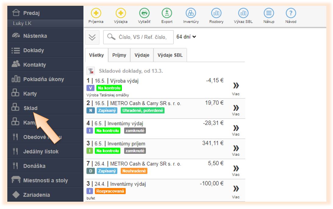The width and height of the screenshot is (333, 209).
Task: Clear filter icon beside Skladové doklady
Action: (90, 71)
